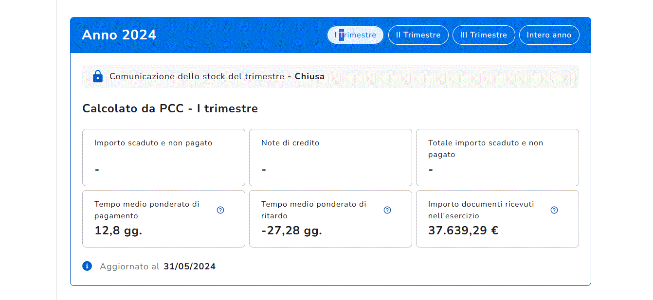Show the Intero anno view
653x300 pixels.
point(549,35)
